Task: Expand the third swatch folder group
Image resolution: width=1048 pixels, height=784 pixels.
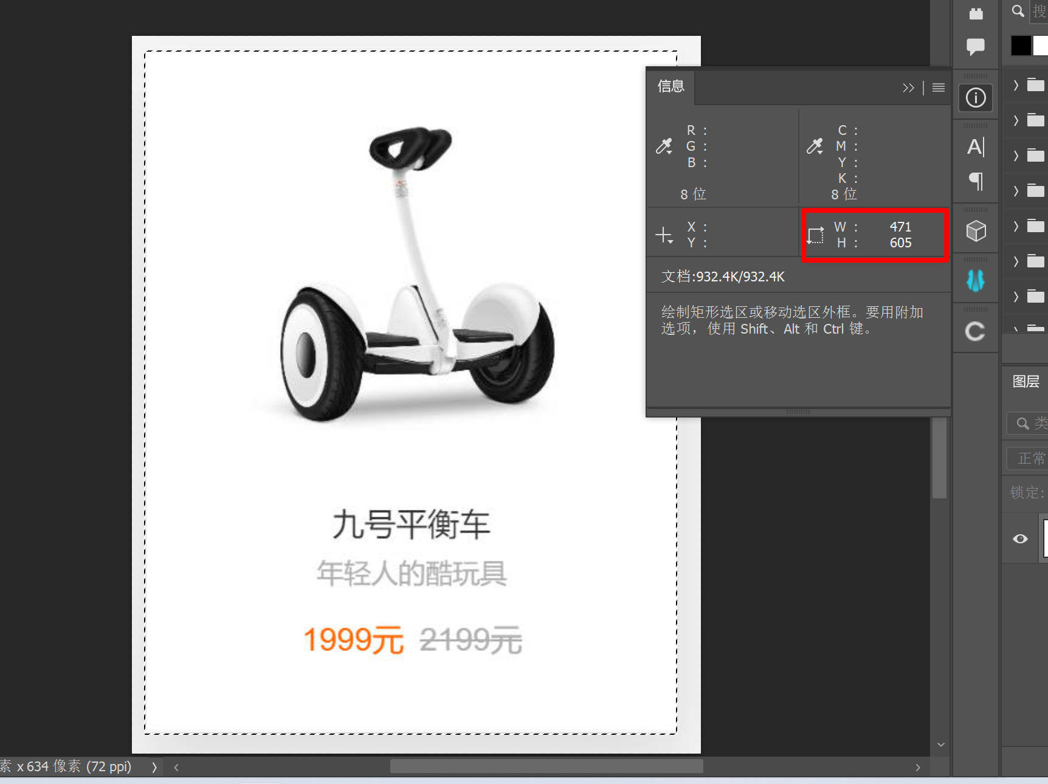Action: [x=1016, y=156]
